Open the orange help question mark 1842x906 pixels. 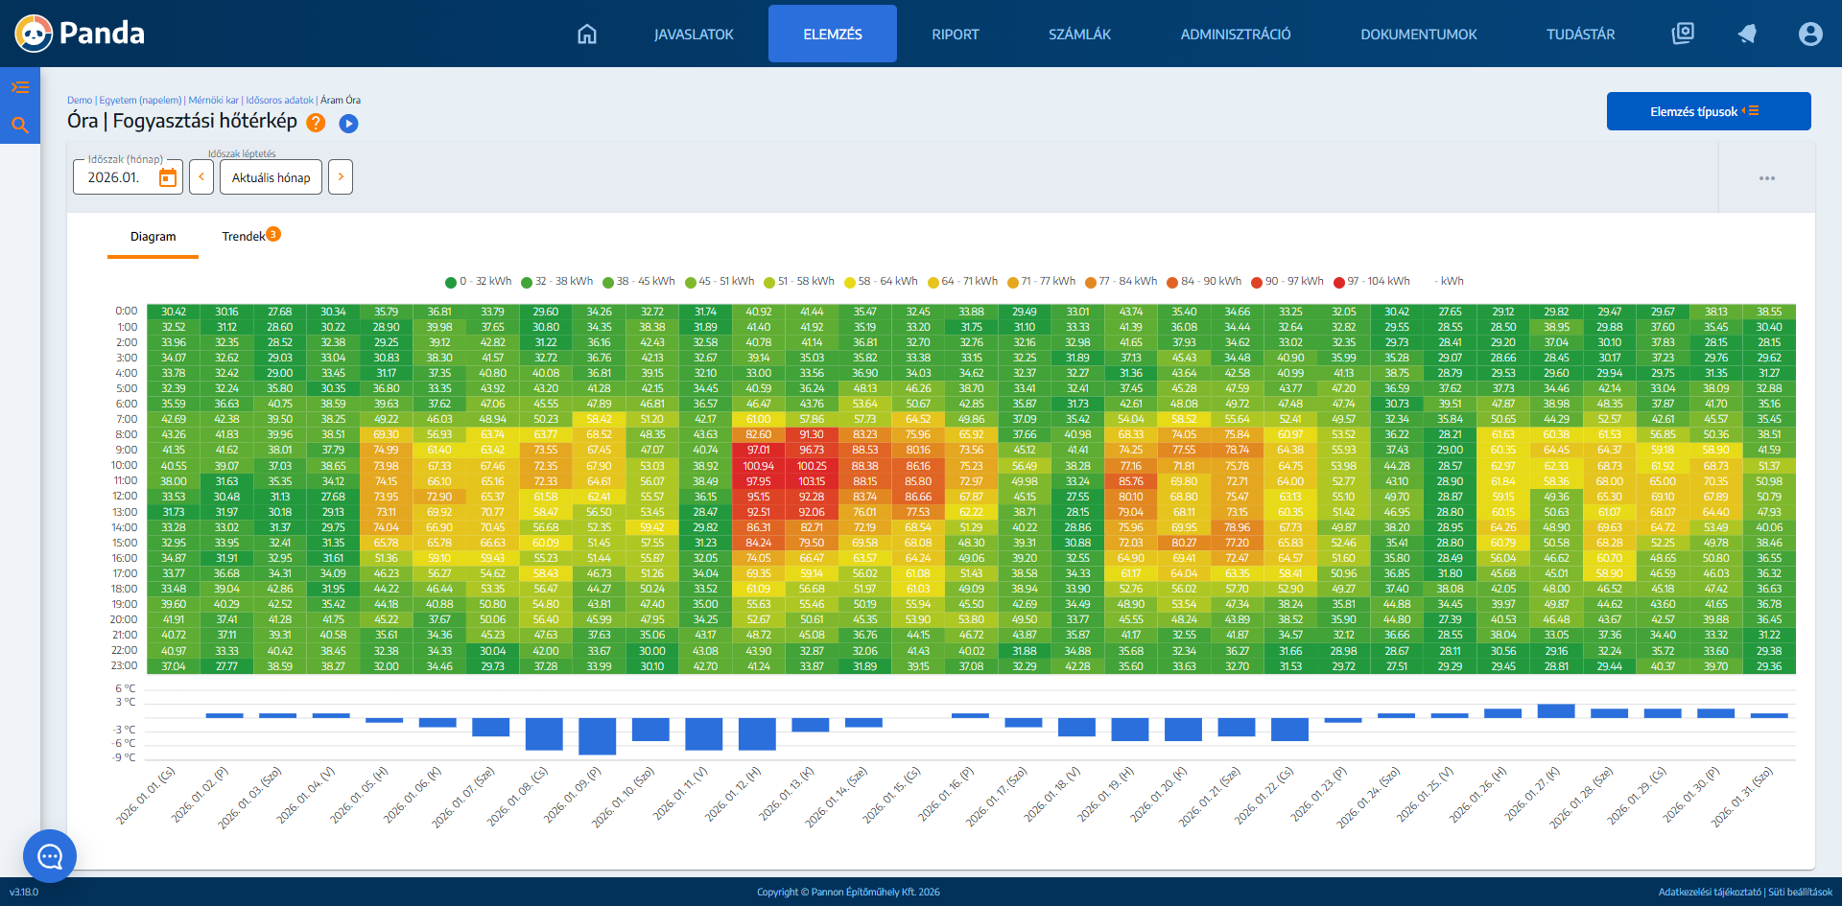coord(316,123)
